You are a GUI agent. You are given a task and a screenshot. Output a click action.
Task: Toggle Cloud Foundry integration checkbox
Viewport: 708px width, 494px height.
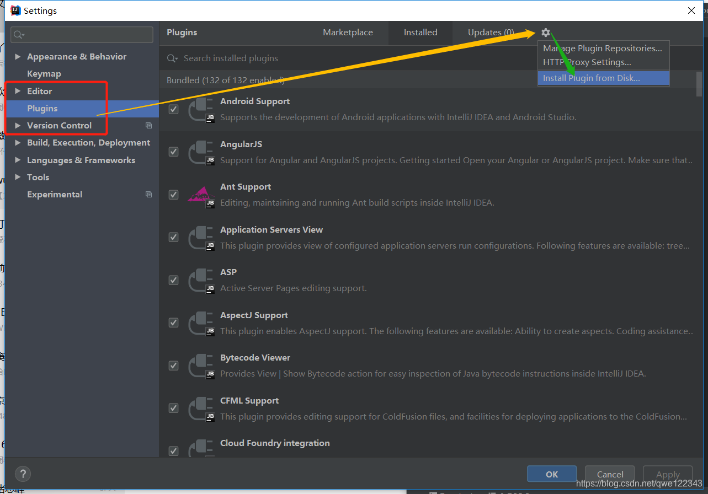point(174,451)
